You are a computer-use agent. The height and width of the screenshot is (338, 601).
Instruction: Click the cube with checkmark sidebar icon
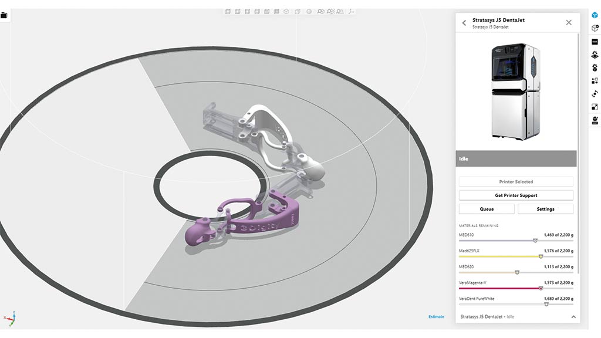(x=594, y=28)
